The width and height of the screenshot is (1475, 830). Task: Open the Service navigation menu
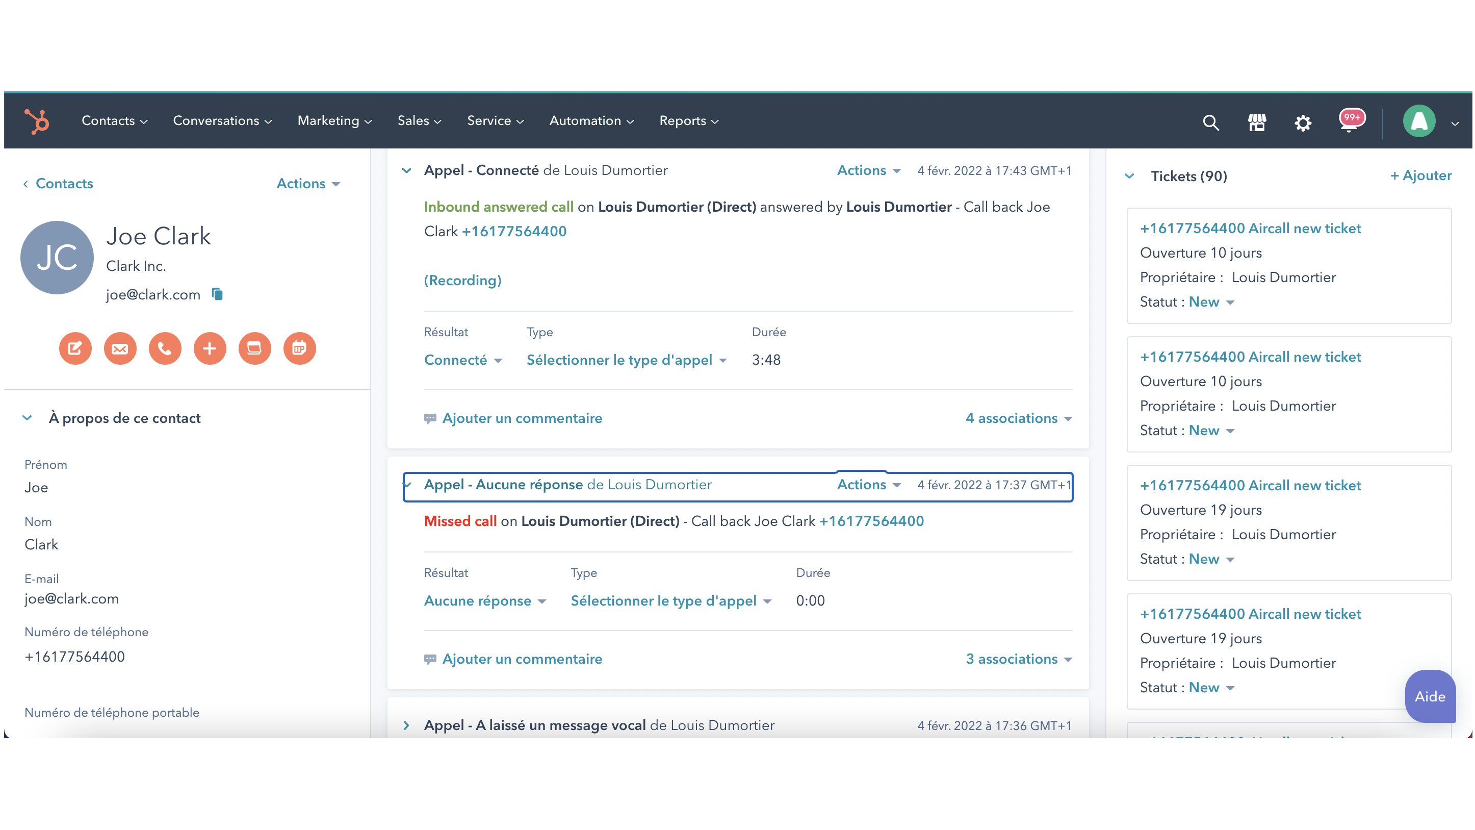click(x=495, y=121)
